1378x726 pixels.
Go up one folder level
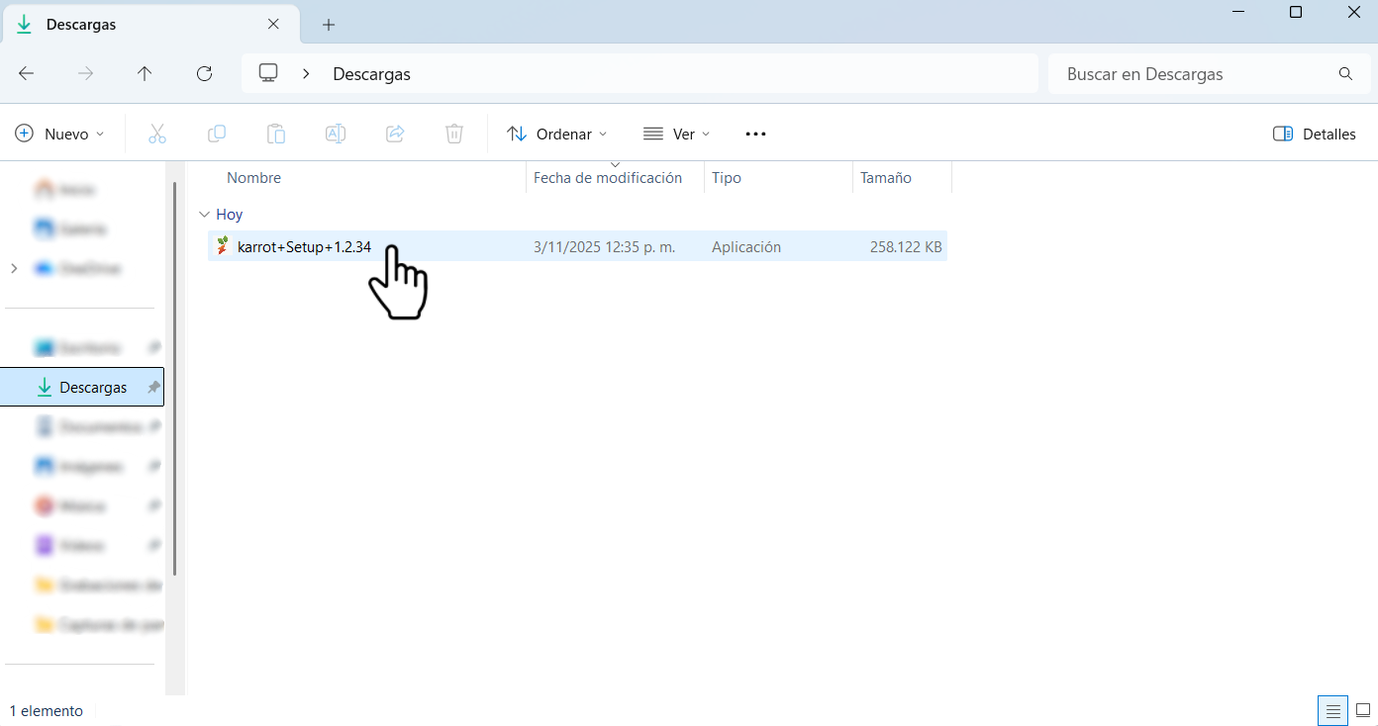[x=145, y=73]
